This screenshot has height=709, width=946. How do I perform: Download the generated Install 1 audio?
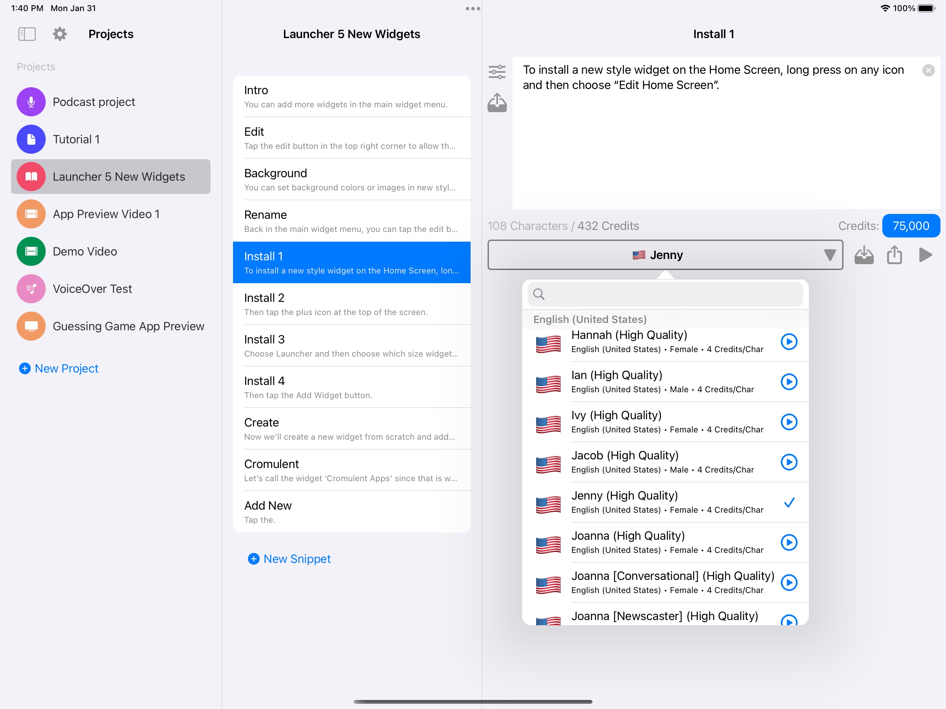[864, 255]
